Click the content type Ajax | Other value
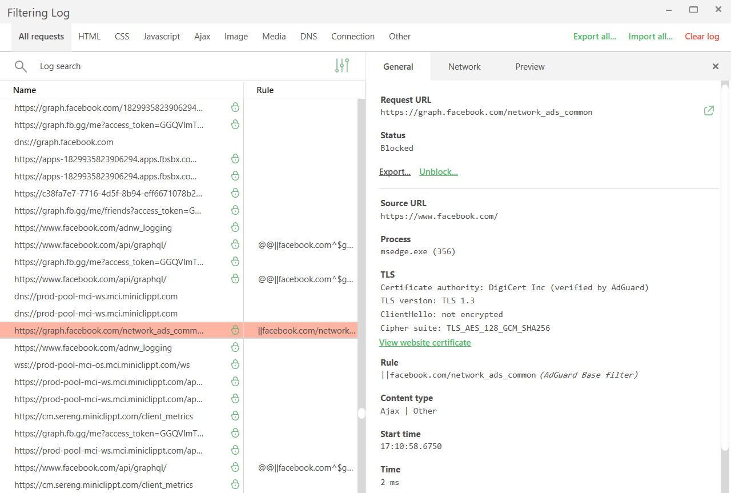The height and width of the screenshot is (493, 731). [x=409, y=411]
